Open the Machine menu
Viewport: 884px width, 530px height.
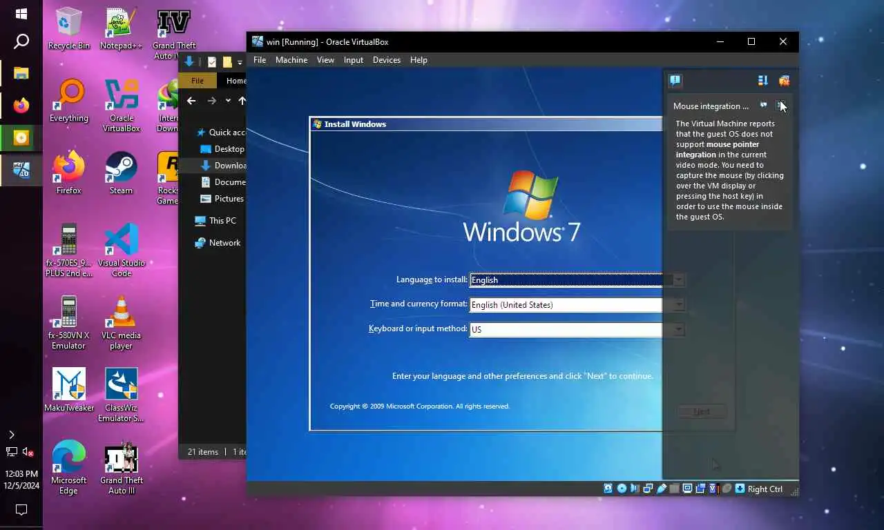[x=291, y=60]
